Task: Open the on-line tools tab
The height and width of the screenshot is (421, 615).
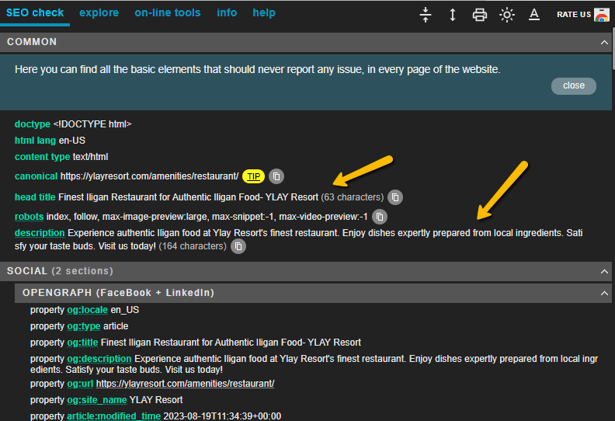Action: [x=168, y=12]
